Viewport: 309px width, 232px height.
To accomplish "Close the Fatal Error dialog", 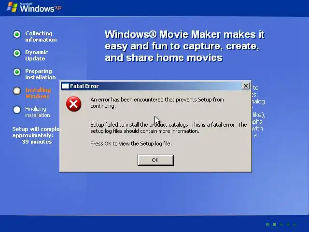I will [x=246, y=86].
